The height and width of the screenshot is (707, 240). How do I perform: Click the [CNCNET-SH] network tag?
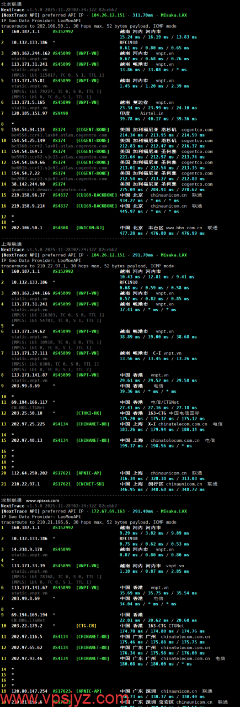[x=90, y=484]
